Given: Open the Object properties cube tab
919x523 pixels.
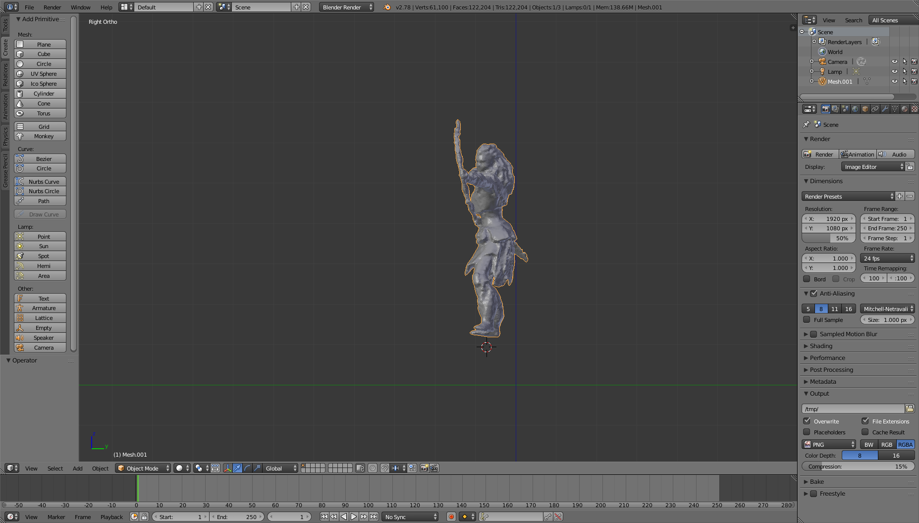Looking at the screenshot, I should [865, 109].
